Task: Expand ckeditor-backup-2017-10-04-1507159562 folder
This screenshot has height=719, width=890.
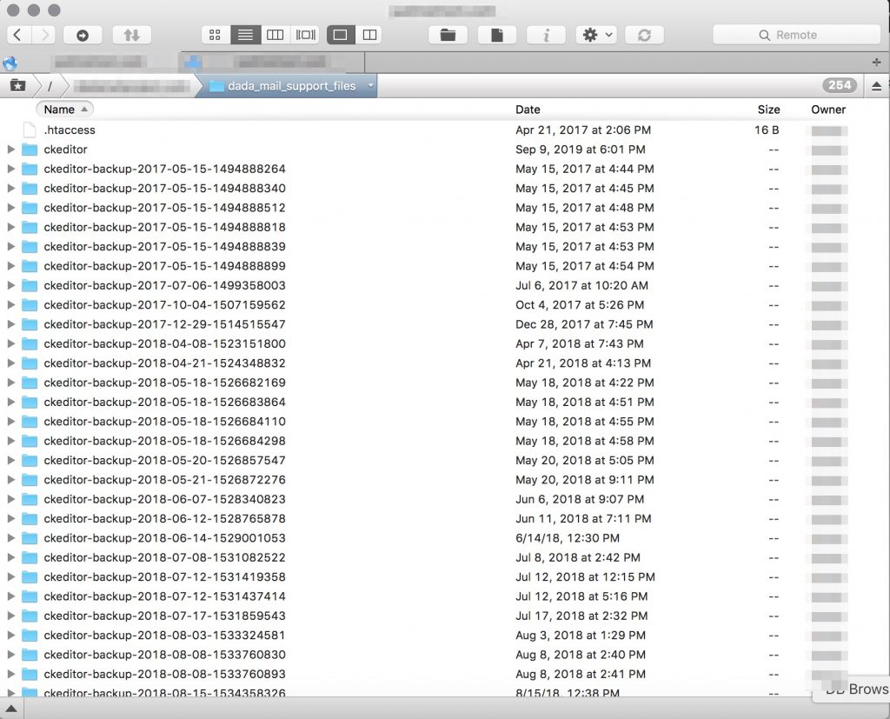Action: tap(10, 304)
